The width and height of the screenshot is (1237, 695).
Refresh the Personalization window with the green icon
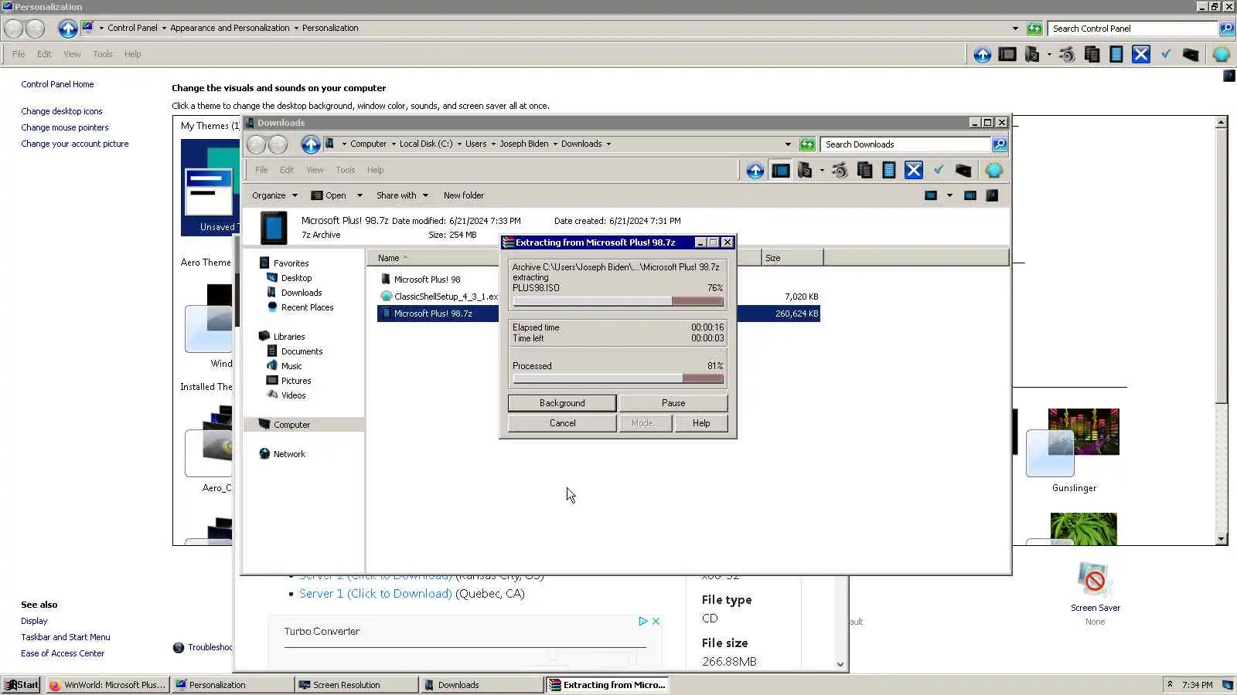click(x=1034, y=29)
